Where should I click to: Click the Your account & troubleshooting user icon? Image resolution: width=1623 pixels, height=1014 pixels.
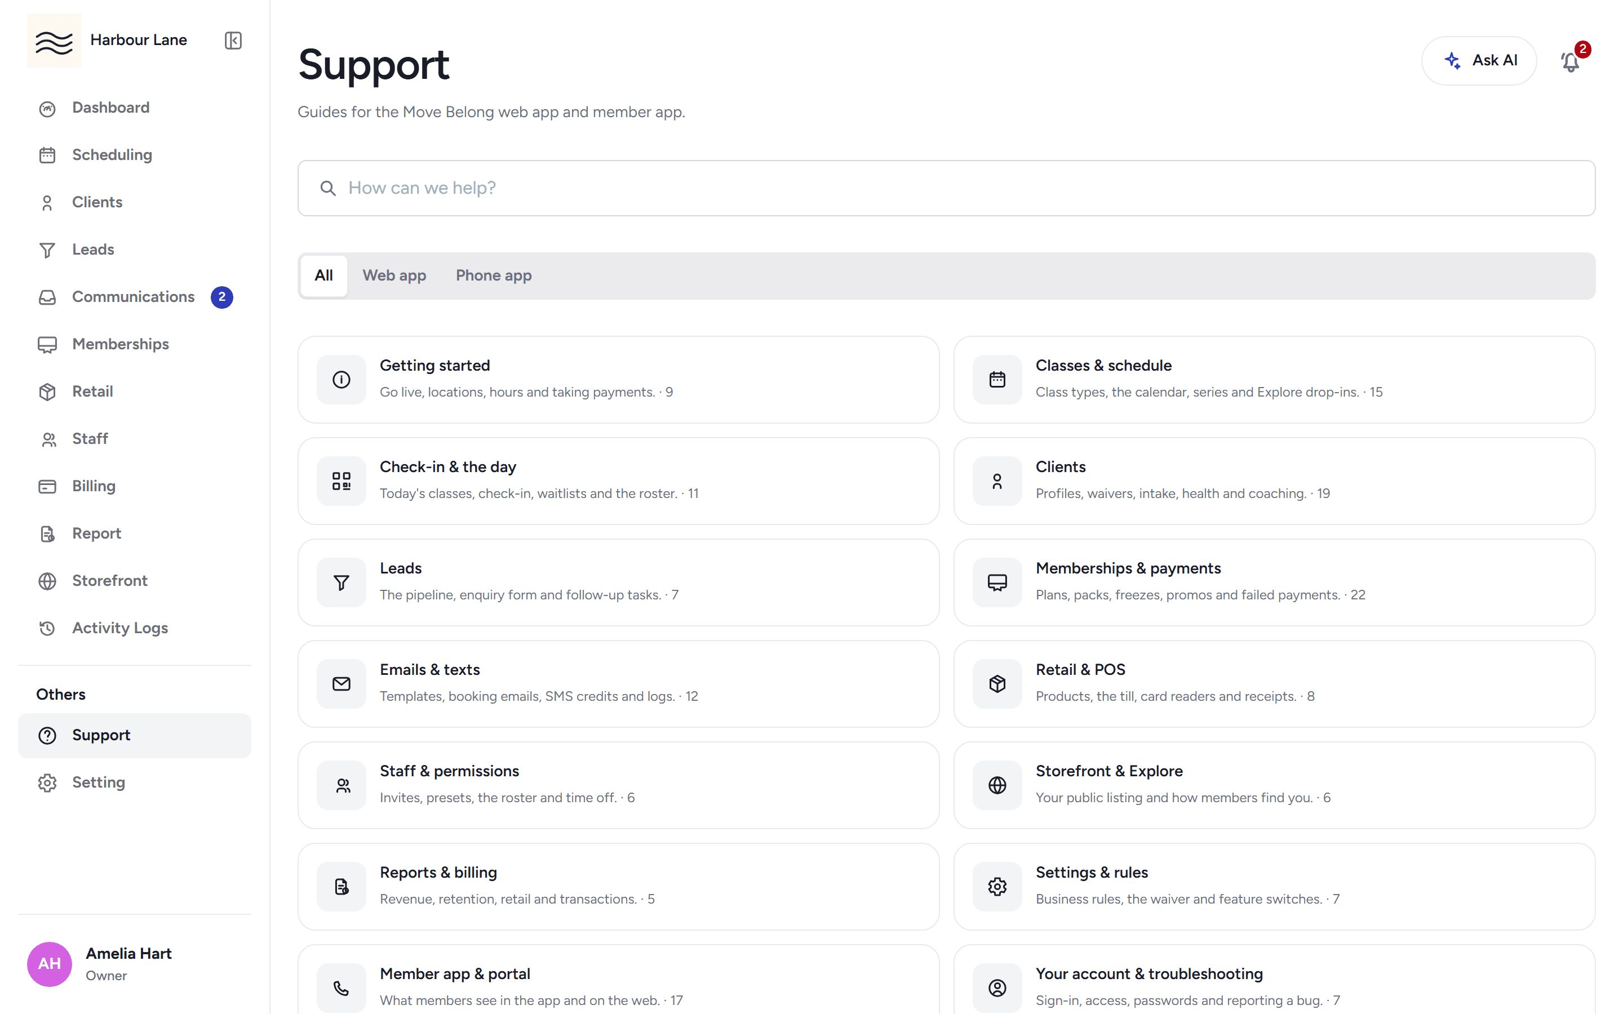click(997, 988)
